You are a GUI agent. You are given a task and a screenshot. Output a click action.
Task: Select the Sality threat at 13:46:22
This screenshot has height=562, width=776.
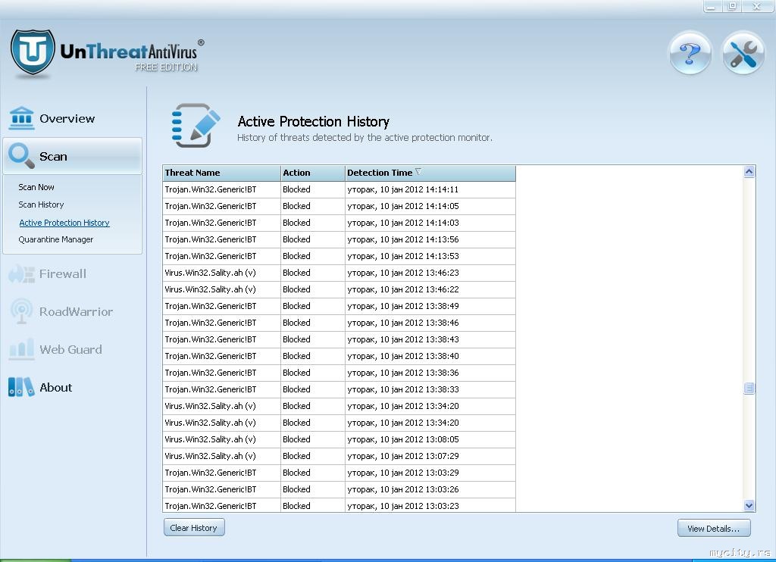click(339, 289)
